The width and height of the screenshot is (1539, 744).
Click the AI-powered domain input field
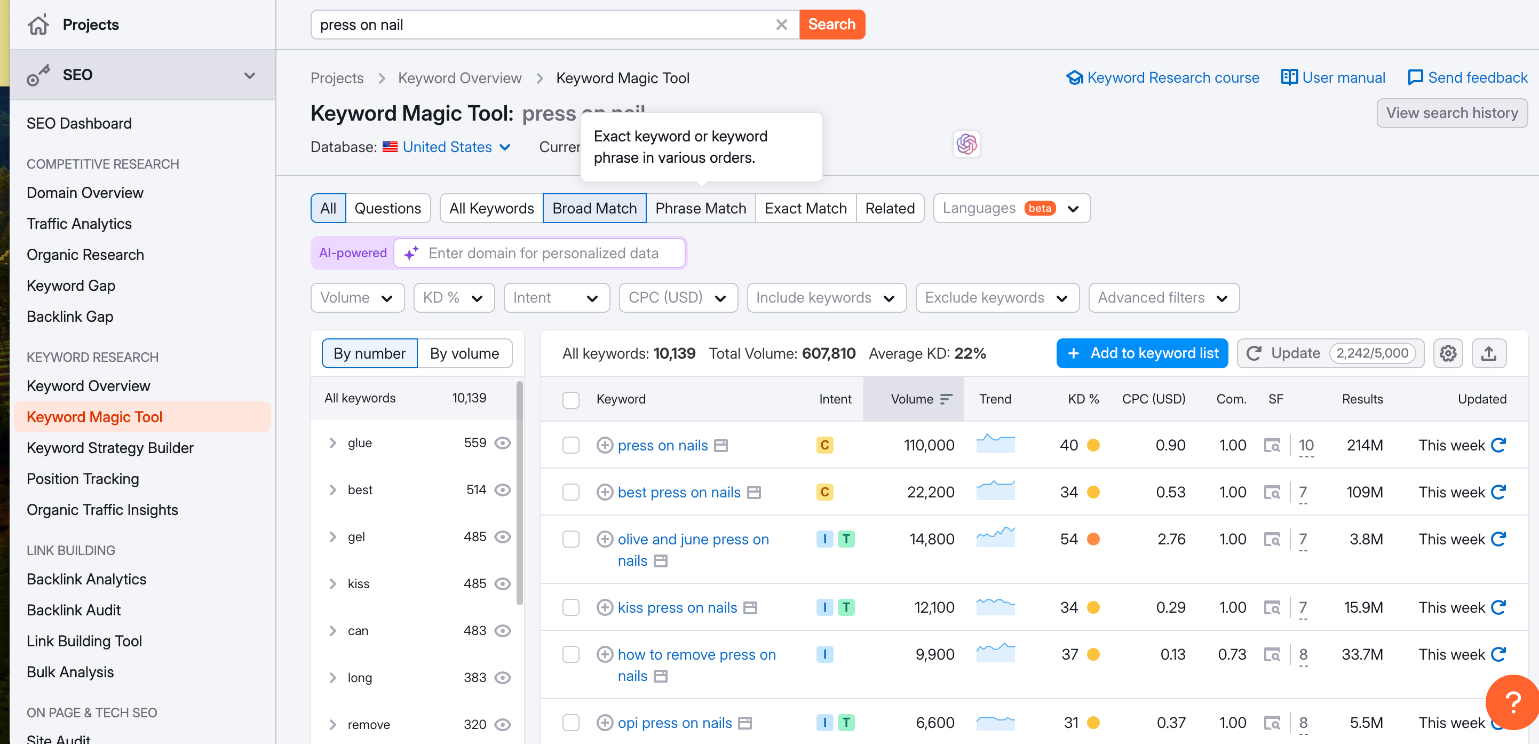coord(543,254)
